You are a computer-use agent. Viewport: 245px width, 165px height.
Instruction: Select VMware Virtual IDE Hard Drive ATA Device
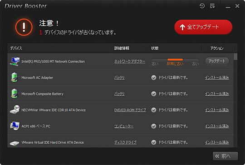pyautogui.click(x=53, y=142)
